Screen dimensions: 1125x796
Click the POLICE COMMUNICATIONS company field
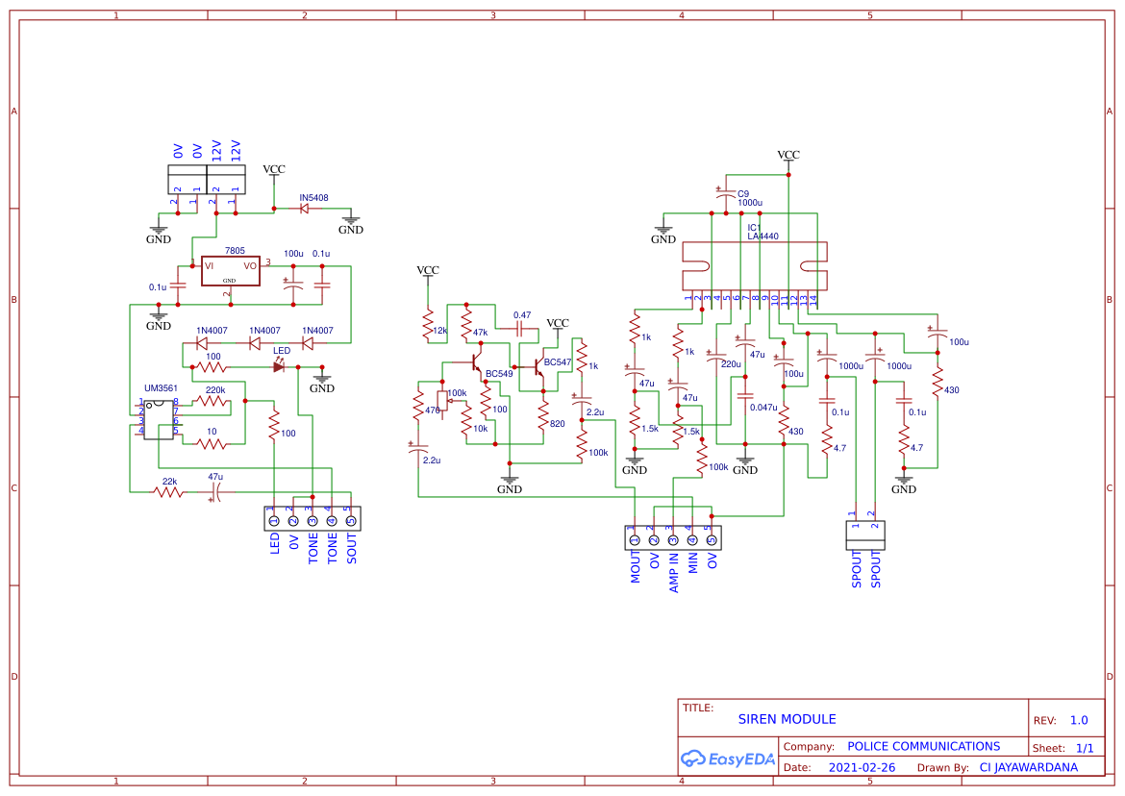(x=923, y=746)
